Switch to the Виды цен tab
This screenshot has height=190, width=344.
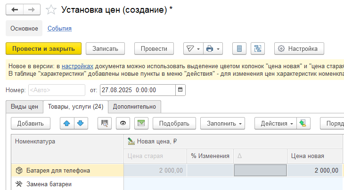coord(24,106)
